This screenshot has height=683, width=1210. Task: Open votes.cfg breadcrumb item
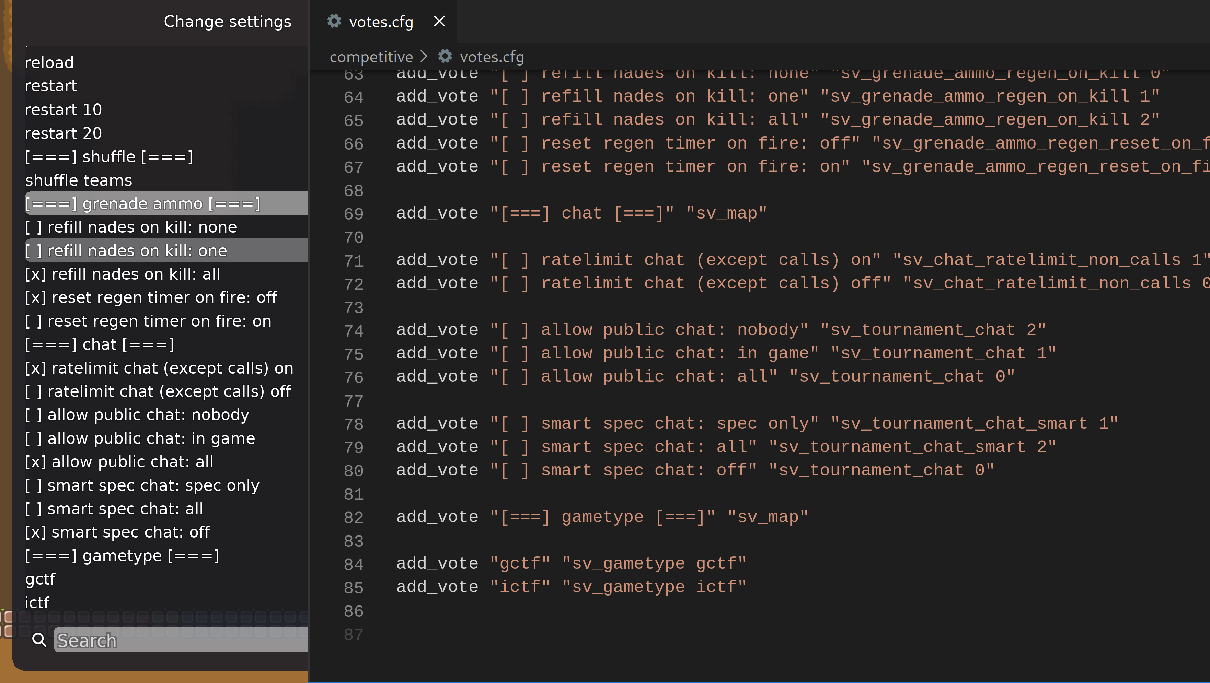pos(491,57)
